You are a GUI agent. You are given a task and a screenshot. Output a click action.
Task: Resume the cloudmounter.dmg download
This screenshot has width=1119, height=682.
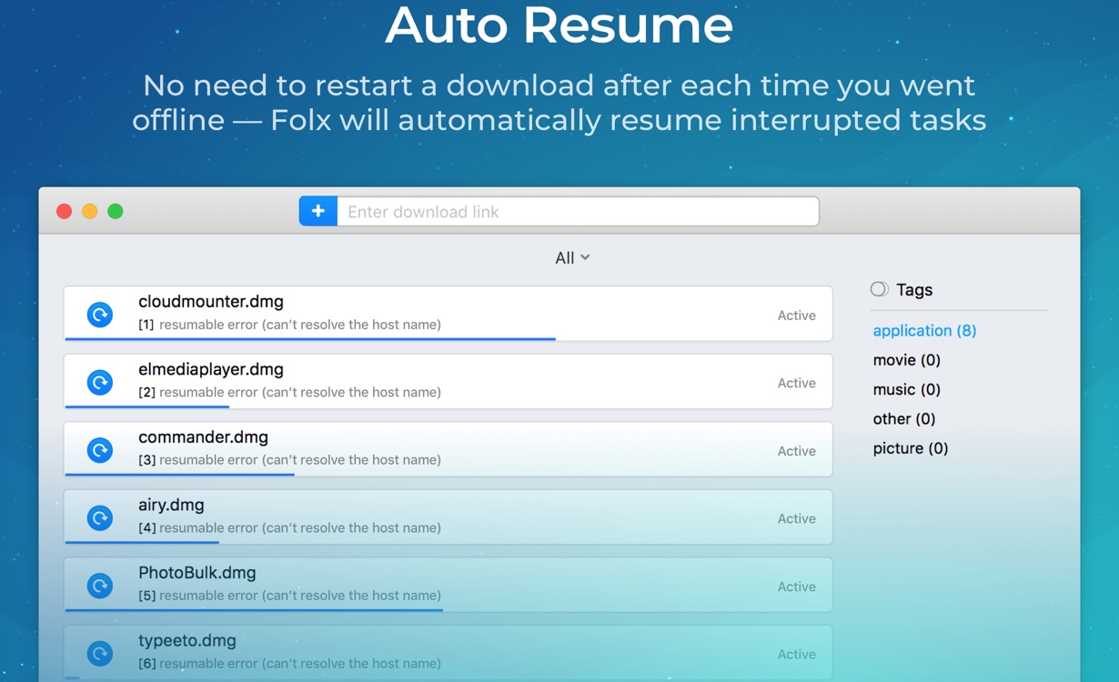[x=99, y=315]
